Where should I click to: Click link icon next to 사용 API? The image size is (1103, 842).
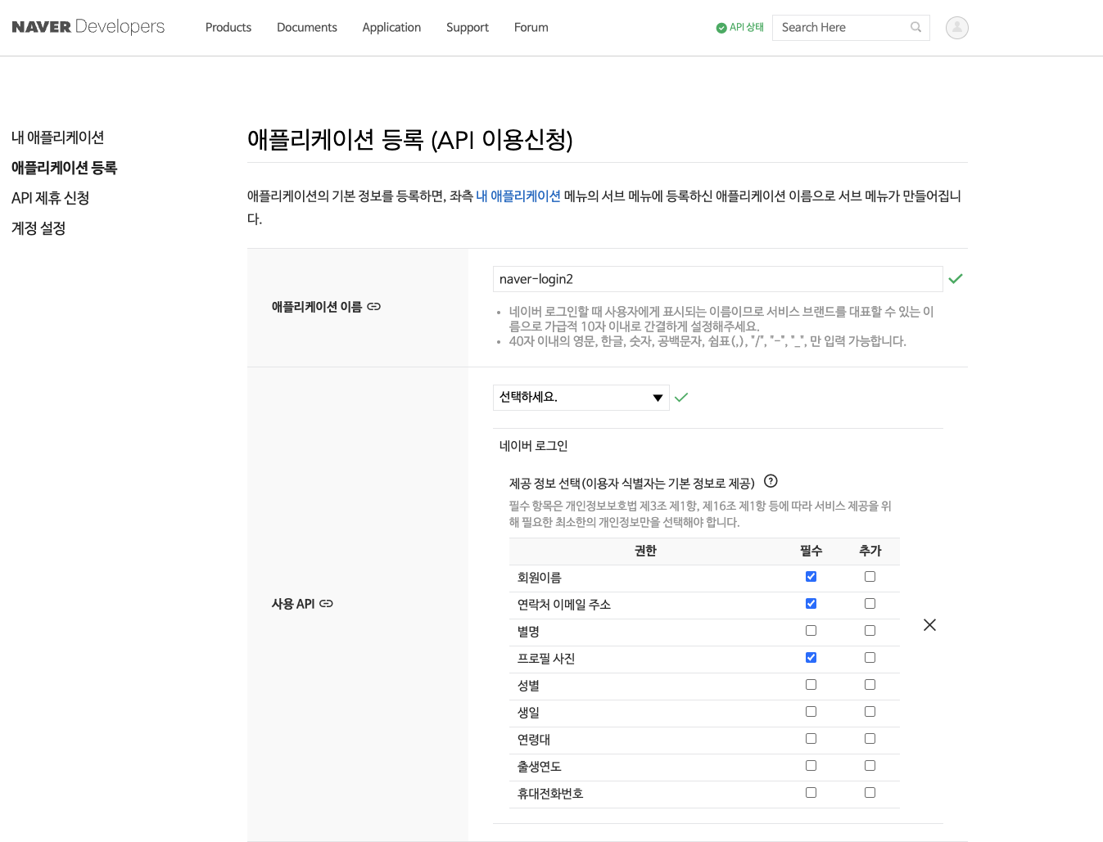point(326,604)
